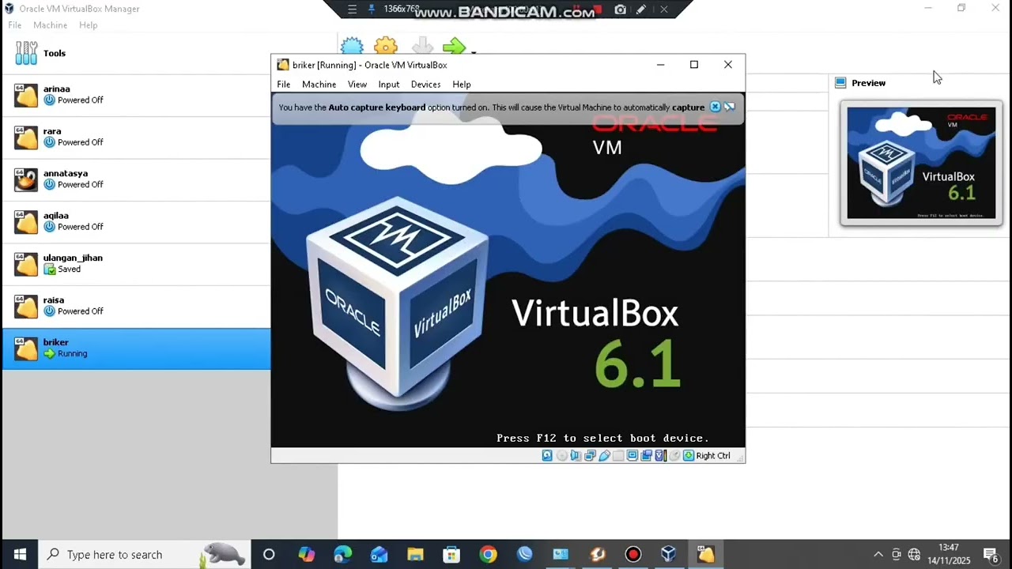The width and height of the screenshot is (1012, 569).
Task: Open File menu in VirtualBox Manager
Action: tap(15, 25)
